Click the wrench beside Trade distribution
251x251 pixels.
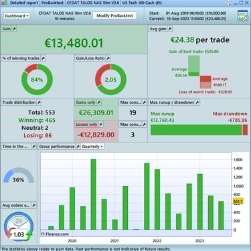39,102
